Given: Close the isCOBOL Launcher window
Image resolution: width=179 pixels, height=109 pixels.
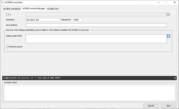Looking at the screenshot, I should 175,2.
